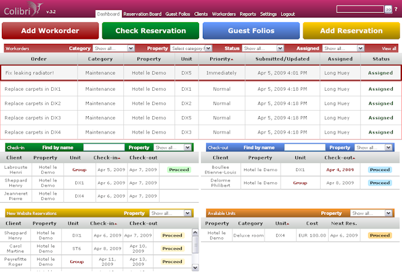
Task: Sort Available Units by Unit column
Action: click(282, 224)
